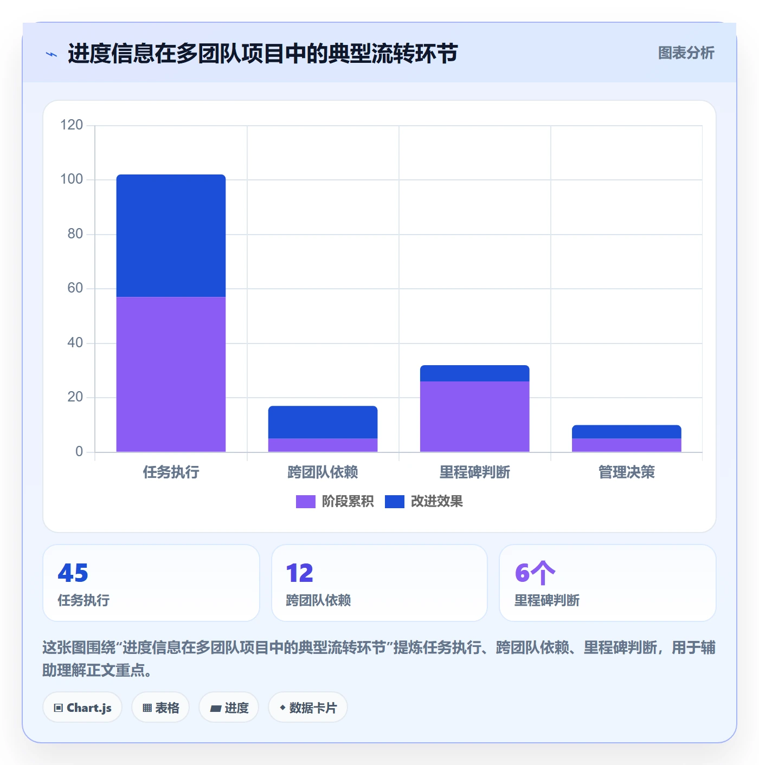Click the 跨团队依赖 x-axis label

point(323,472)
